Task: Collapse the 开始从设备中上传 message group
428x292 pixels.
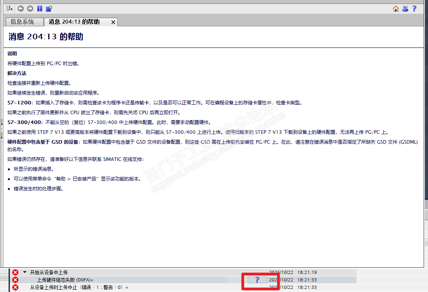Action: (x=25, y=272)
